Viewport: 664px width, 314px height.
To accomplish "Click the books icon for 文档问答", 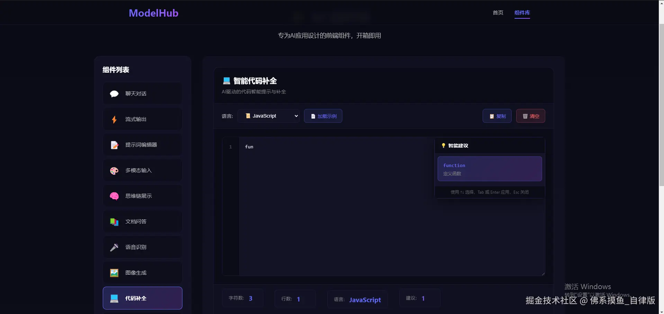I will coord(114,222).
